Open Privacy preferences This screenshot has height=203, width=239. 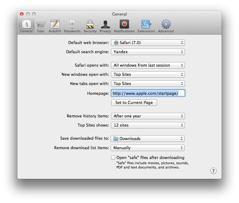point(105,26)
